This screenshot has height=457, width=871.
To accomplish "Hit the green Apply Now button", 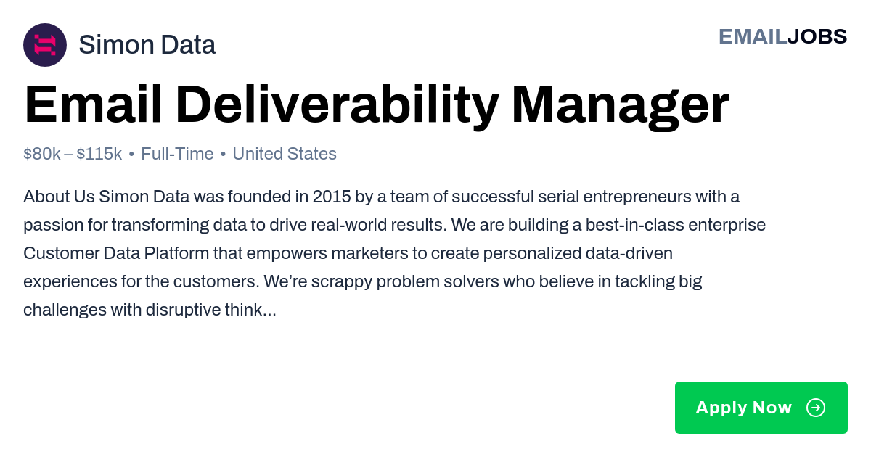I will click(761, 408).
